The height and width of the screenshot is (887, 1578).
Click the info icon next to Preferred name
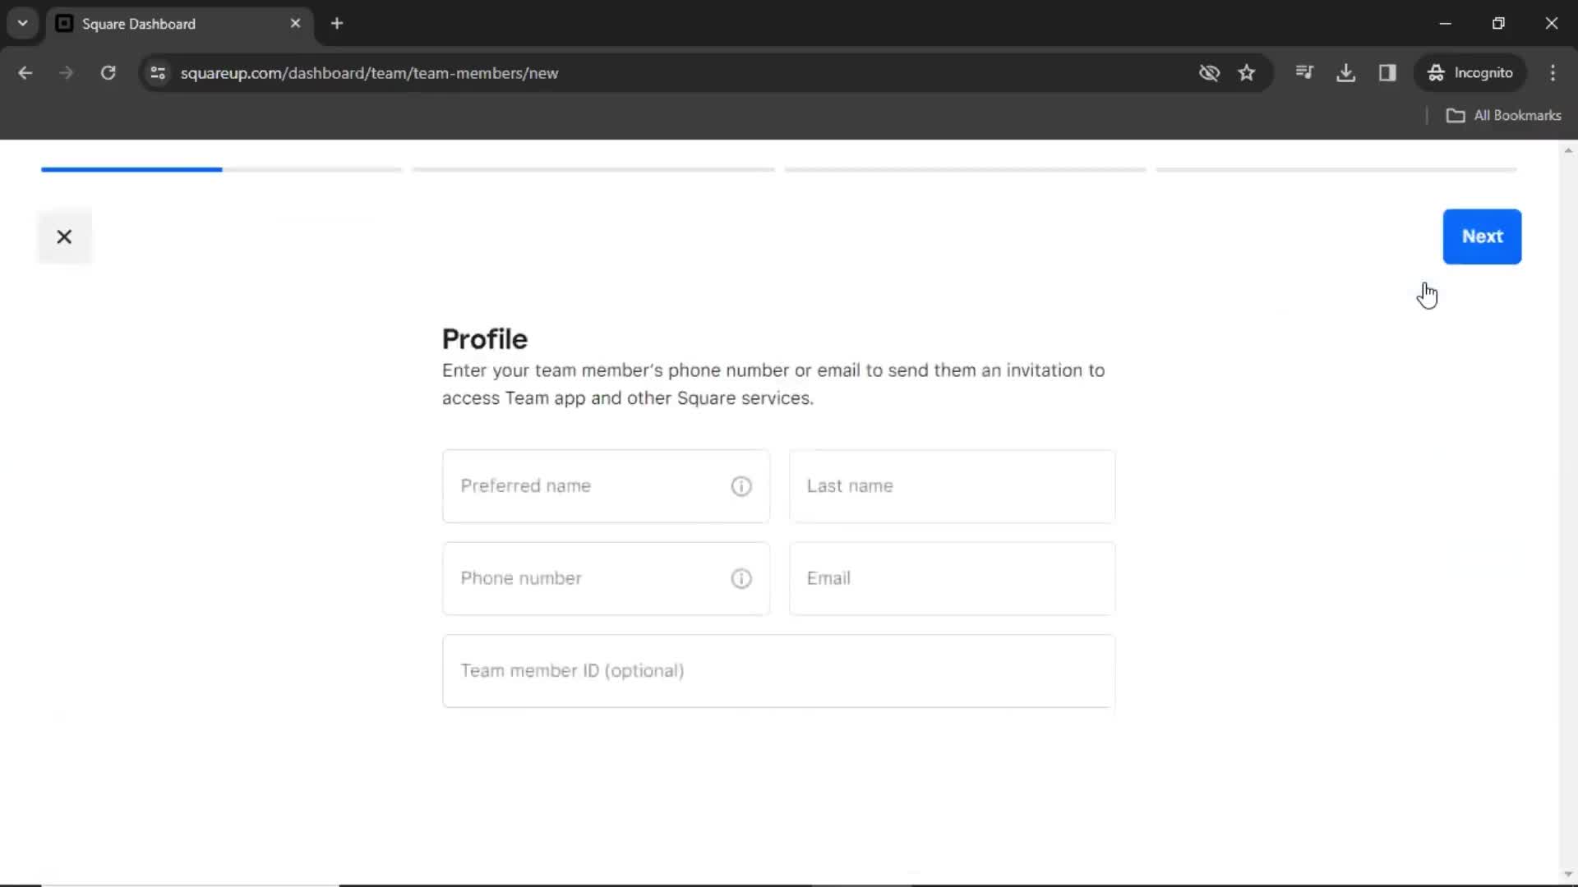741,484
